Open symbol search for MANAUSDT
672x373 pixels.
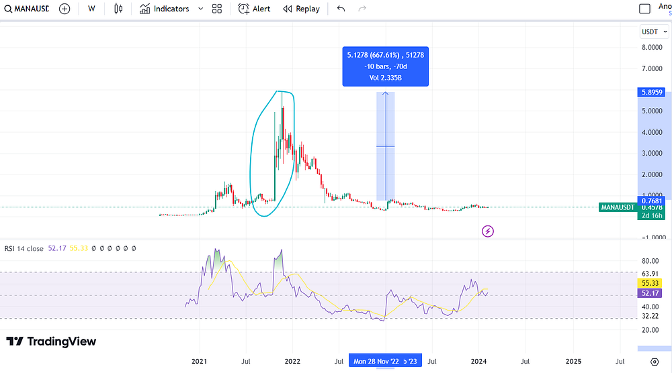[x=27, y=9]
